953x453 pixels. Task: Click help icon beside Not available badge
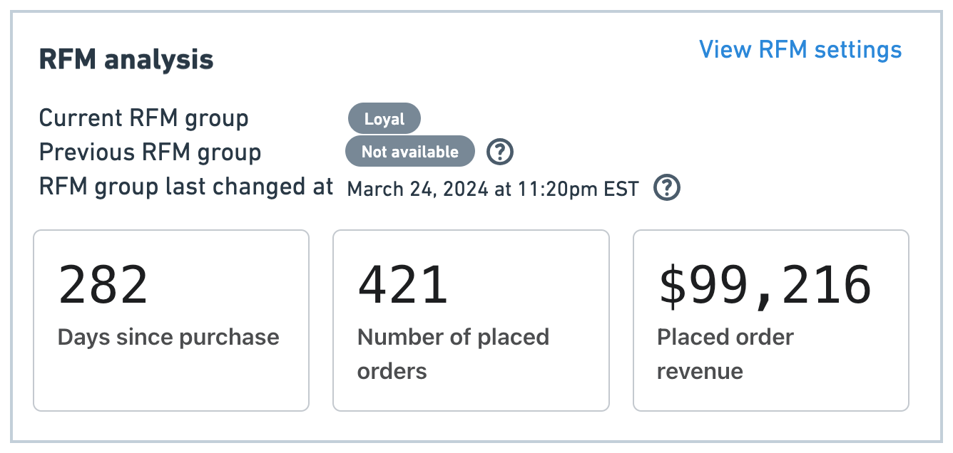click(x=500, y=152)
